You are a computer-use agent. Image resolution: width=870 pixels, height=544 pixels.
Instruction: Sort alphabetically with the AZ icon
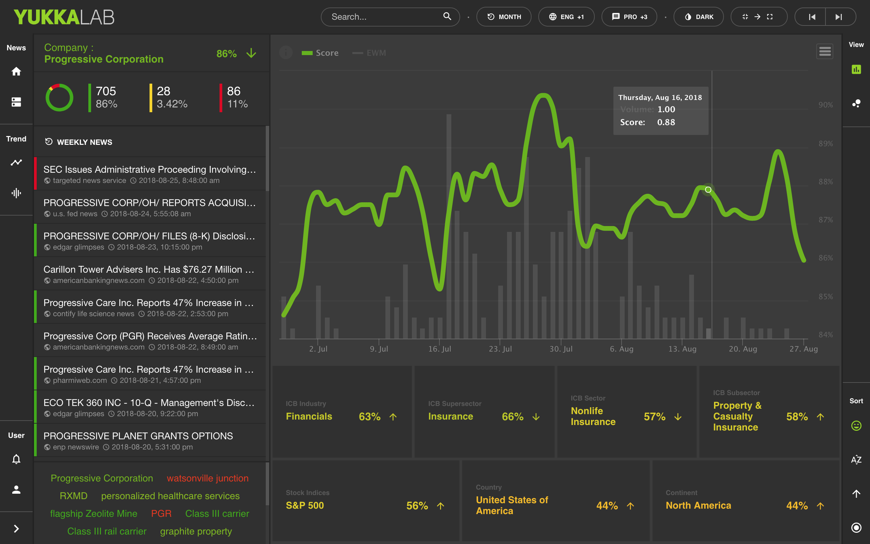pos(856,459)
